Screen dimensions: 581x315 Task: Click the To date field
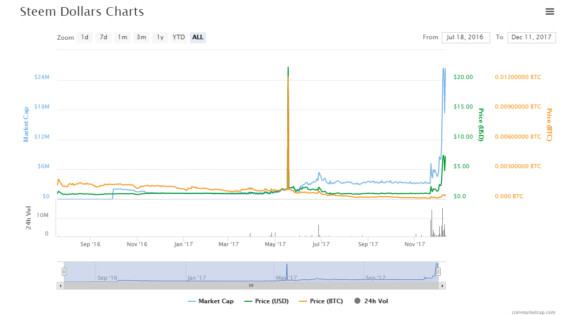point(532,37)
